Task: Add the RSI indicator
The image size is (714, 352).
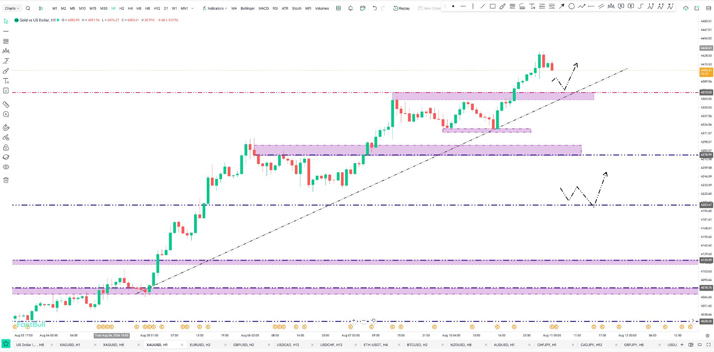Action: point(275,8)
